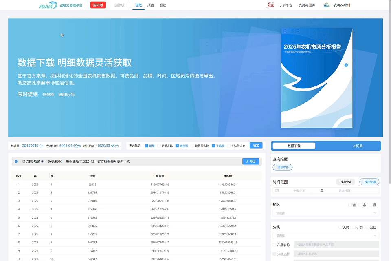Enable the 销量占比 checkbox
Screen dimensions: 391x261
click(x=159, y=146)
